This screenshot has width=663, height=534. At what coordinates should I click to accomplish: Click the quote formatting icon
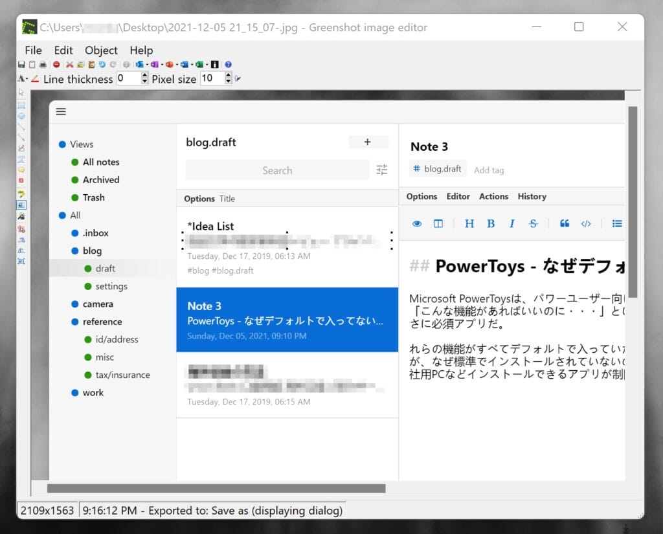(565, 224)
